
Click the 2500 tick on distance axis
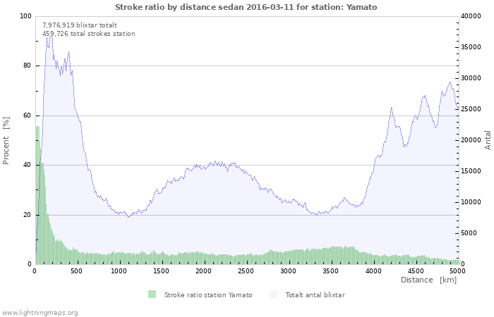pos(246,271)
